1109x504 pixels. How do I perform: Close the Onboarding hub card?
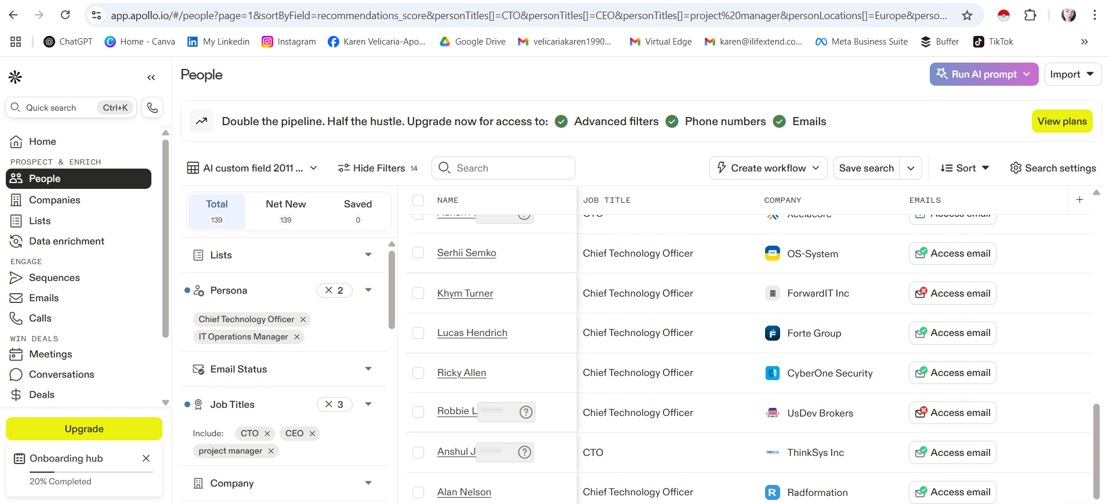(146, 458)
